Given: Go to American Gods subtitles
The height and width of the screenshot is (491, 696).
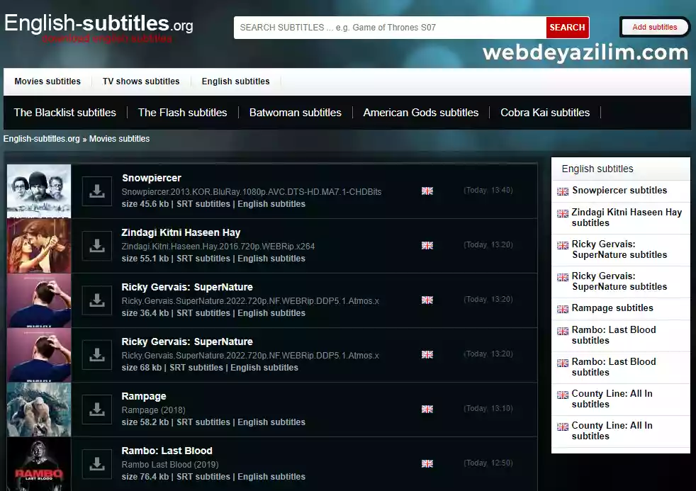Looking at the screenshot, I should click(x=421, y=113).
